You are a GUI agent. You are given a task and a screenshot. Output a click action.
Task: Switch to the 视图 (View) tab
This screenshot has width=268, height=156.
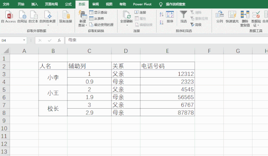click(x=109, y=4)
